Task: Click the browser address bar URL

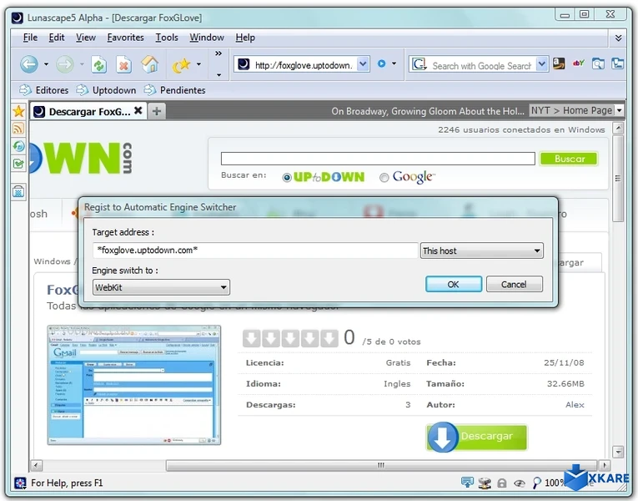Action: click(x=303, y=65)
